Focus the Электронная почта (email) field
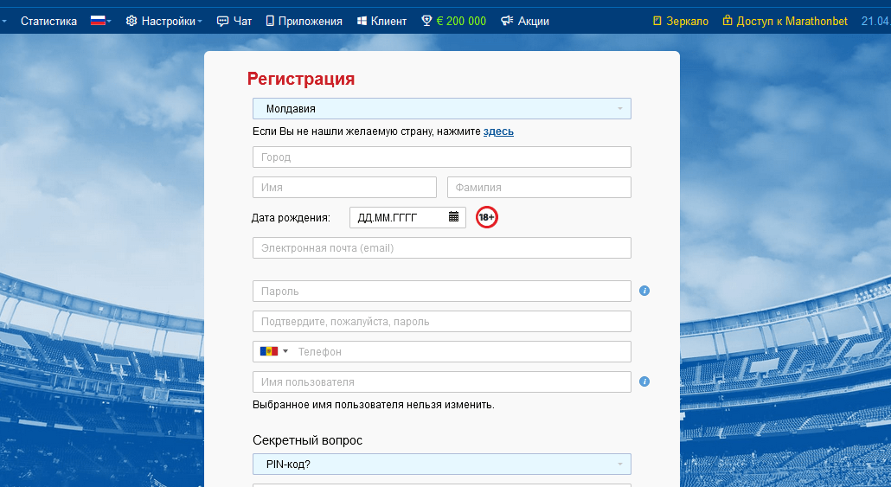 tap(441, 247)
